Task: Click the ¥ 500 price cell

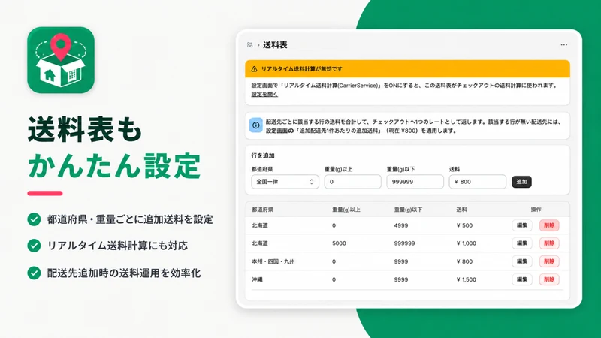Action: [464, 225]
